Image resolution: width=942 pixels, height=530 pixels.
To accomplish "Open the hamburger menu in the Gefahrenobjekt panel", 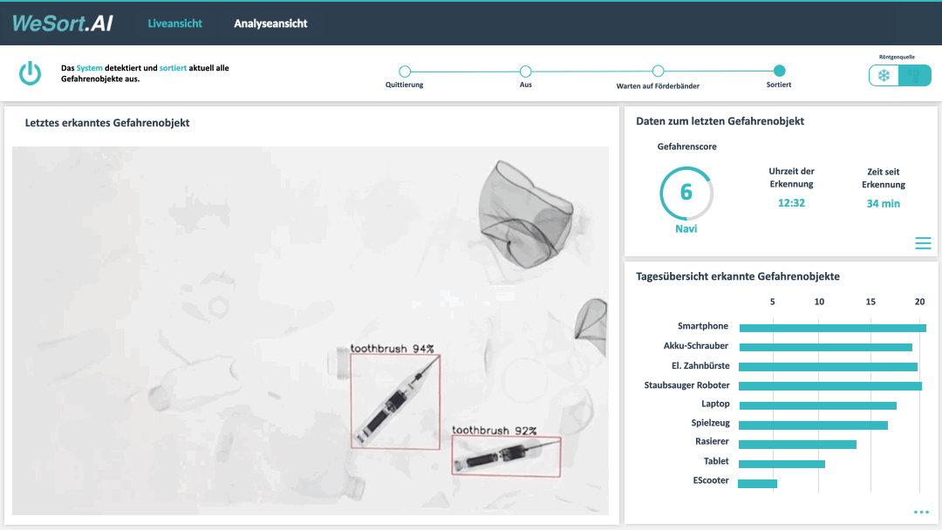I will pyautogui.click(x=922, y=243).
